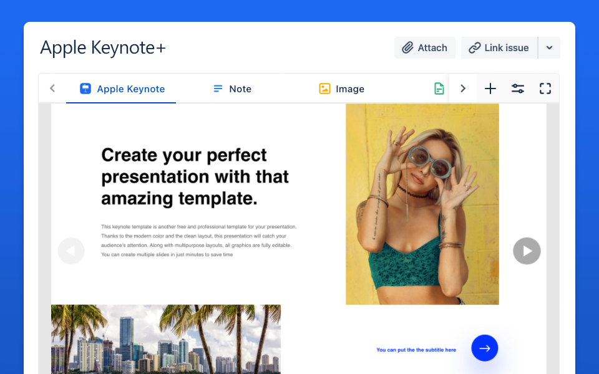
Task: Add a new tab with plus icon
Action: tap(490, 89)
